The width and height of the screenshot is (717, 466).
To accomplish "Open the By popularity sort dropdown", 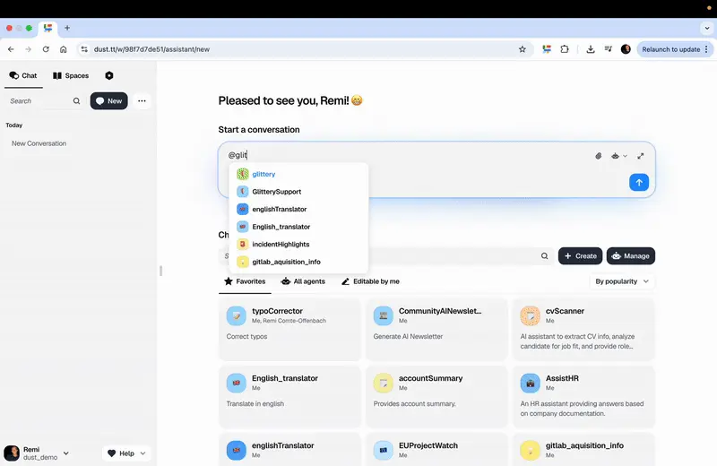I will pyautogui.click(x=622, y=281).
